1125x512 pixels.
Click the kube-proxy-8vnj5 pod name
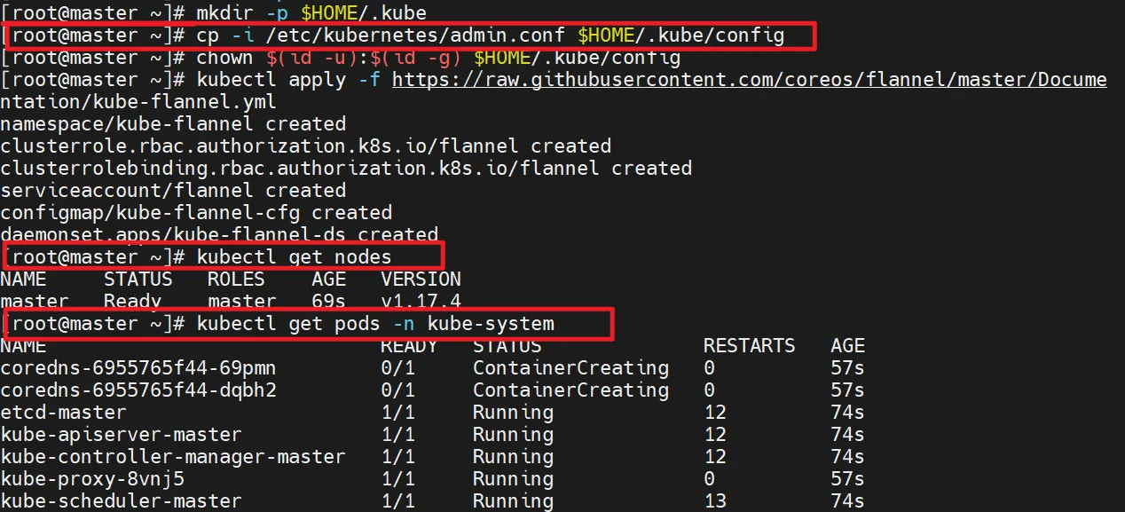point(92,479)
